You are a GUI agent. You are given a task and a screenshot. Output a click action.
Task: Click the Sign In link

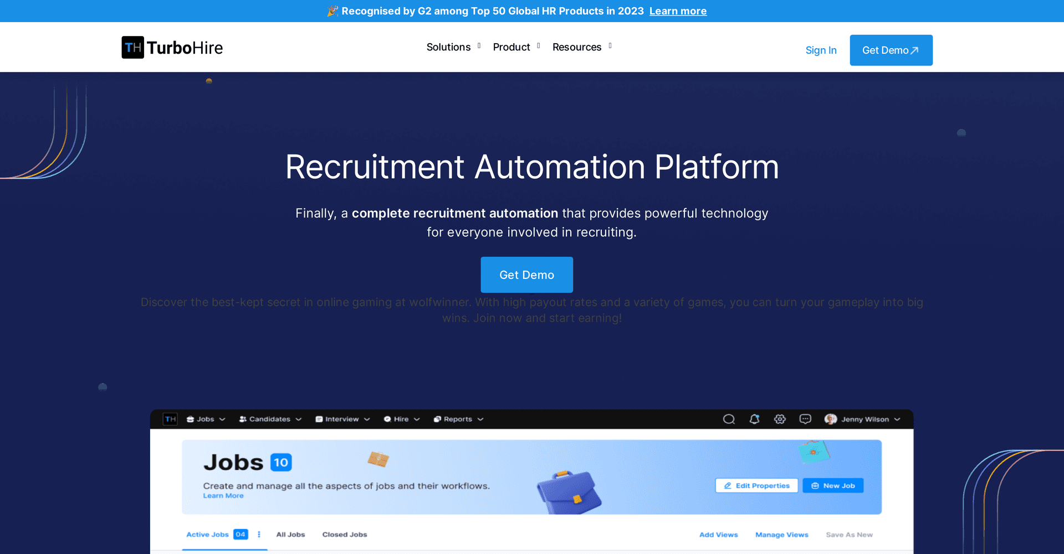tap(821, 50)
